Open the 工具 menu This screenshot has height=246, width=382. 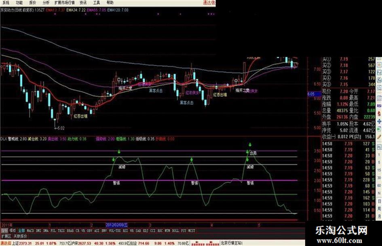coord(97,3)
